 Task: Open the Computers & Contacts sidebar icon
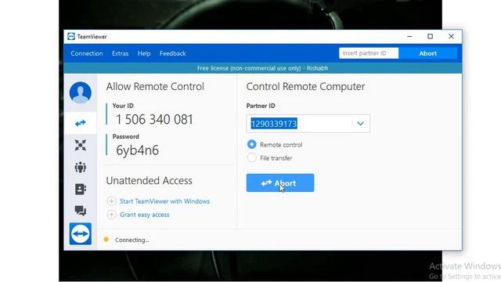pyautogui.click(x=80, y=189)
